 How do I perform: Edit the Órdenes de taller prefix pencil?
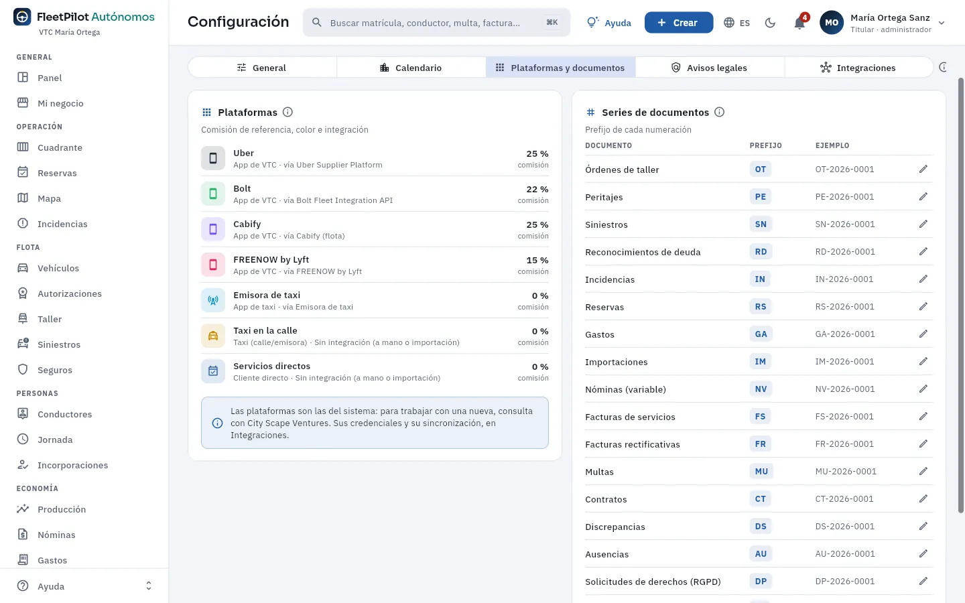(x=923, y=170)
